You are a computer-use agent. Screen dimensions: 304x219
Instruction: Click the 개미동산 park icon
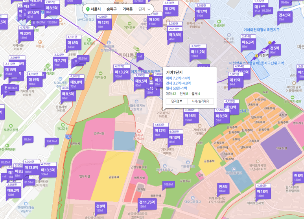(100, 74)
